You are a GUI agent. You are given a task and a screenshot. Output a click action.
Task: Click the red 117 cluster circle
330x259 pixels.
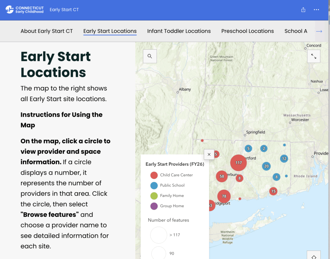point(238,163)
